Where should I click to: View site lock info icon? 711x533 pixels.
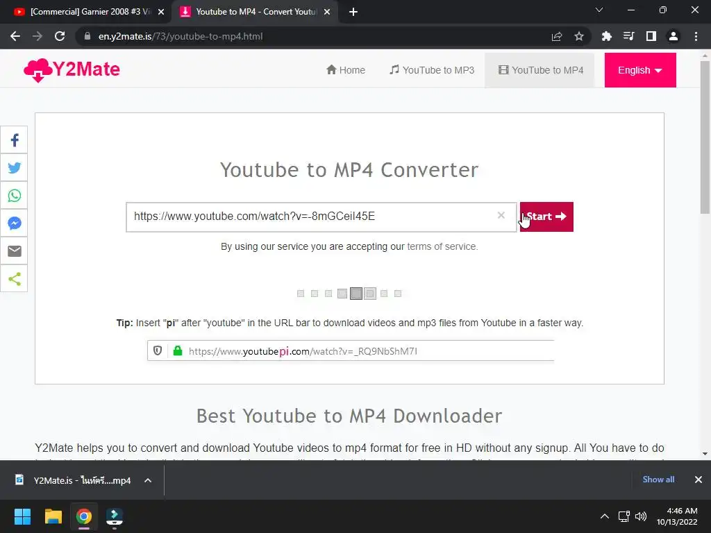87,36
